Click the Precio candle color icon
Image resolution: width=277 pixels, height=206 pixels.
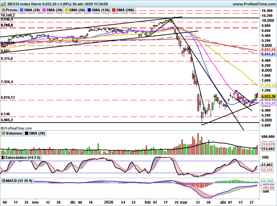3,10
